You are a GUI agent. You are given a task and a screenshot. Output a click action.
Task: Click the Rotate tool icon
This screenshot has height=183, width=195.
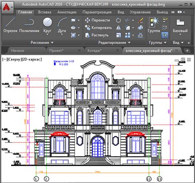point(118,20)
